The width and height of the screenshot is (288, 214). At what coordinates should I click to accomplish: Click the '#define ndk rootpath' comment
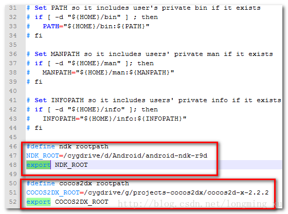pyautogui.click(x=67, y=146)
